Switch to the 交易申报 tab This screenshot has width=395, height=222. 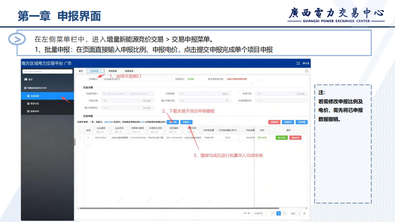(x=95, y=71)
